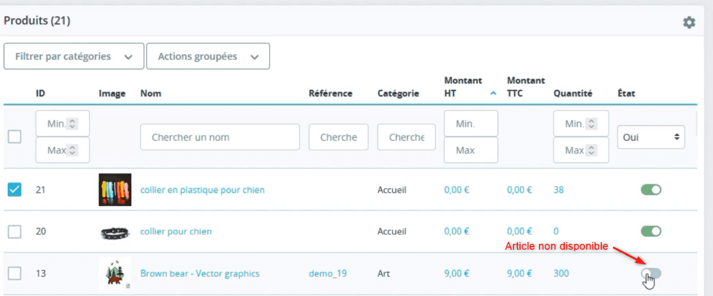The image size is (713, 296).
Task: Uncheck the checkbox for product 21
Action: [15, 189]
